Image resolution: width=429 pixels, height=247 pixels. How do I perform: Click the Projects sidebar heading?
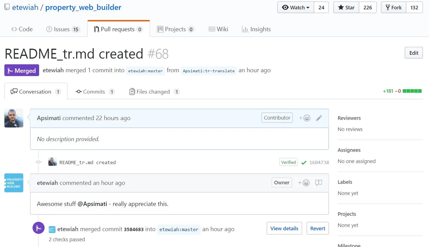(x=347, y=214)
